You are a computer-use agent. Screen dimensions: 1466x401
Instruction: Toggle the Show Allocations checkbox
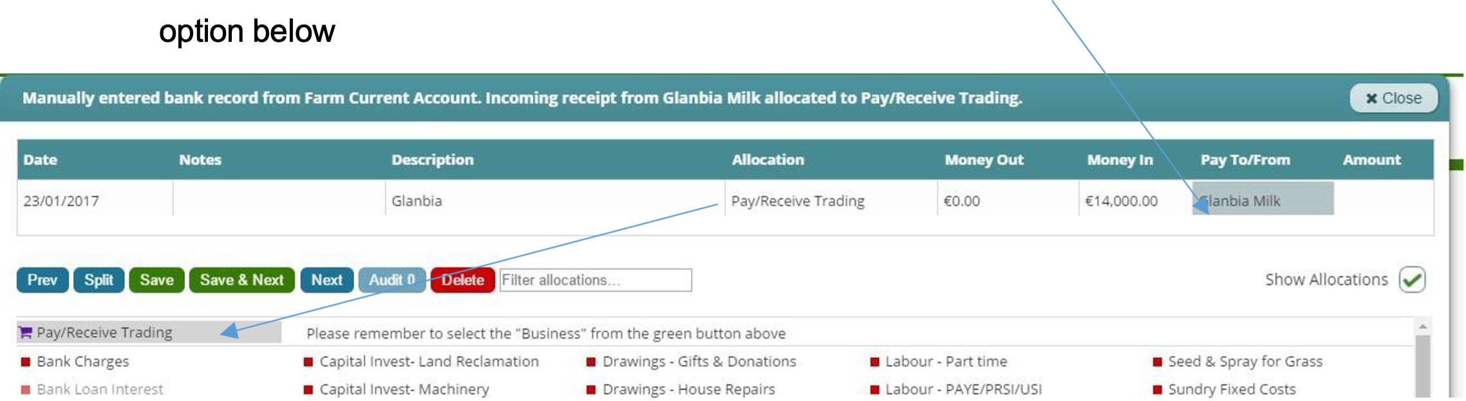(1412, 280)
